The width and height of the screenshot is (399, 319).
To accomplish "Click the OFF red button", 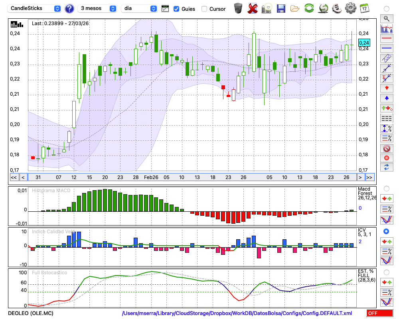I will coord(379,313).
